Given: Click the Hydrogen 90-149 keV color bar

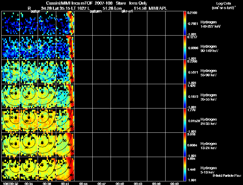Looking at the screenshot, I should click(x=185, y=48).
